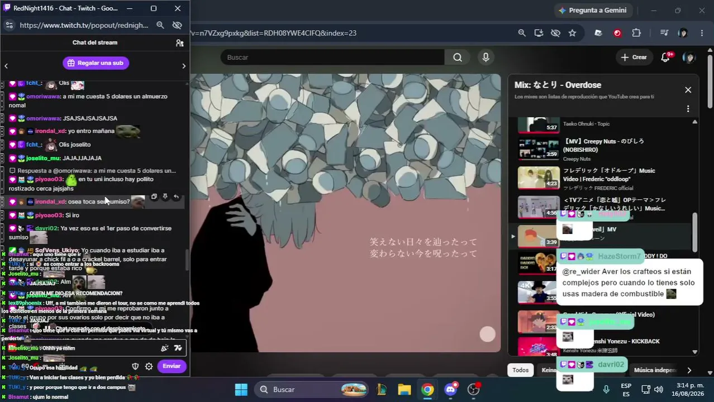Select the Todos filter chip
This screenshot has height=402, width=714.
[520, 370]
